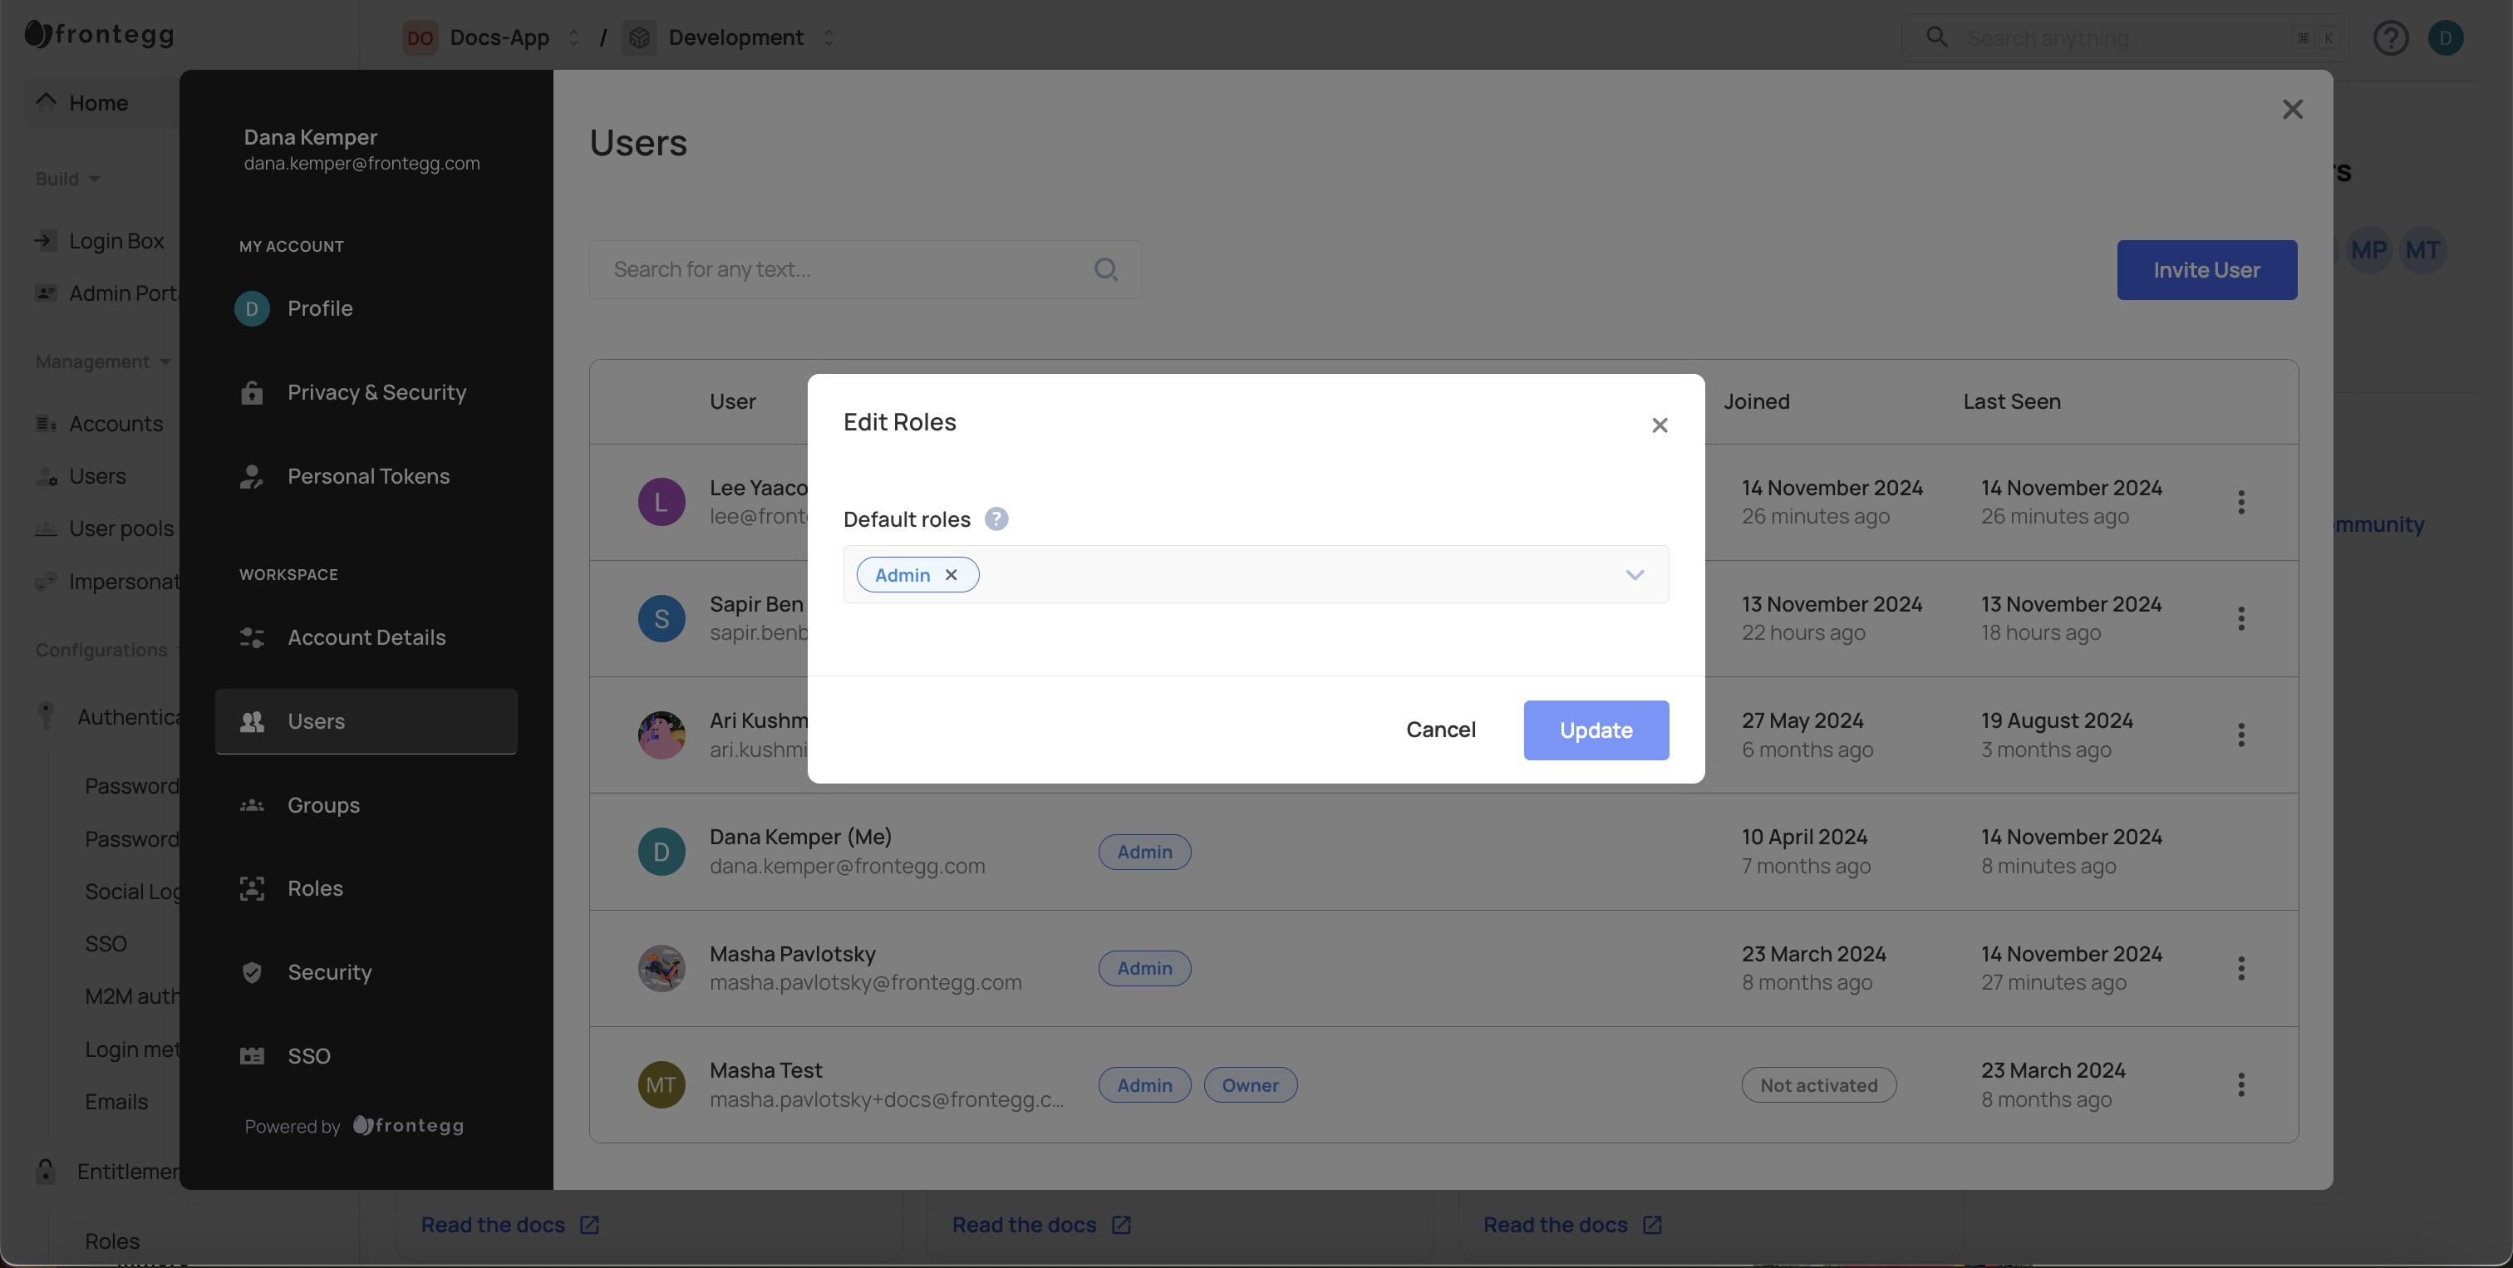Open Lee Yaacov row options menu
This screenshot has height=1268, width=2513.
pyautogui.click(x=2240, y=503)
